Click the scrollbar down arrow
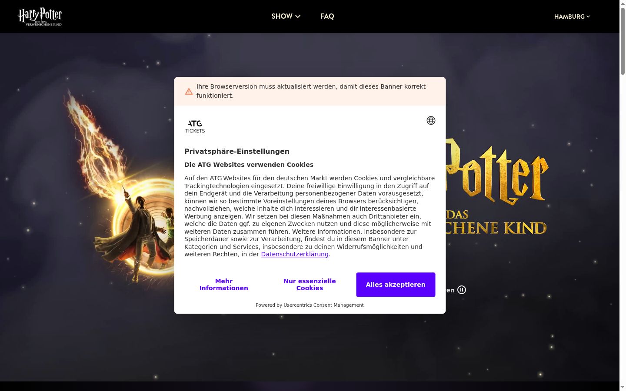 click(623, 387)
